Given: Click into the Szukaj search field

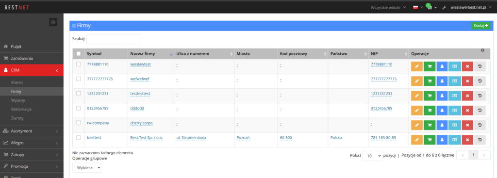Looking at the screenshot, I should pyautogui.click(x=113, y=39).
